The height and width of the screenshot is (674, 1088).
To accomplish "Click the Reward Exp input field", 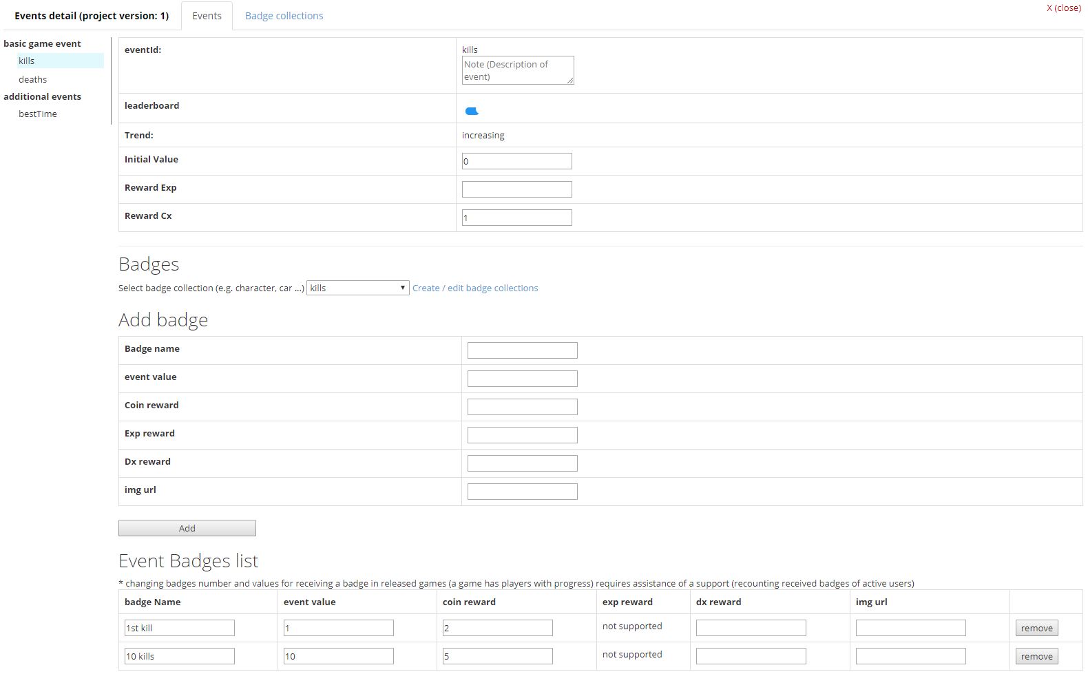I will (x=516, y=189).
